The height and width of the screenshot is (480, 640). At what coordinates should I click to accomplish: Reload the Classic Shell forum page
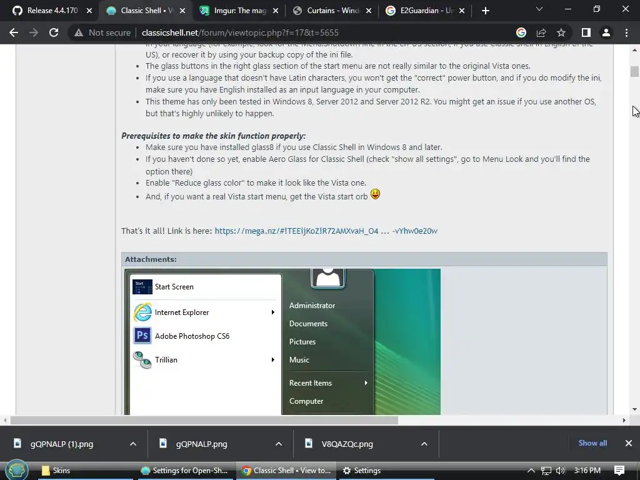[54, 32]
